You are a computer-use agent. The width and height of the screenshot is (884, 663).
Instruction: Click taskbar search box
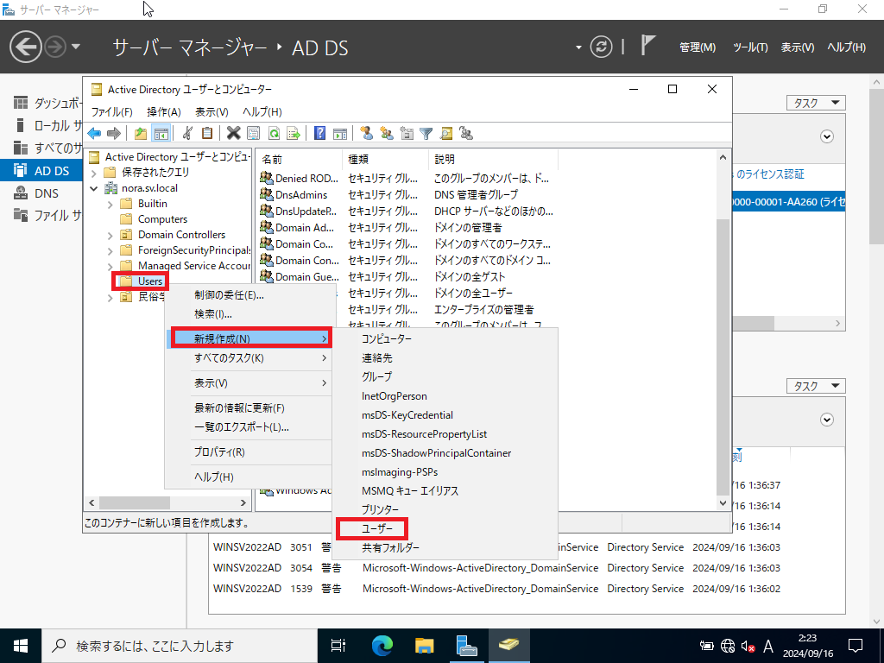[180, 646]
